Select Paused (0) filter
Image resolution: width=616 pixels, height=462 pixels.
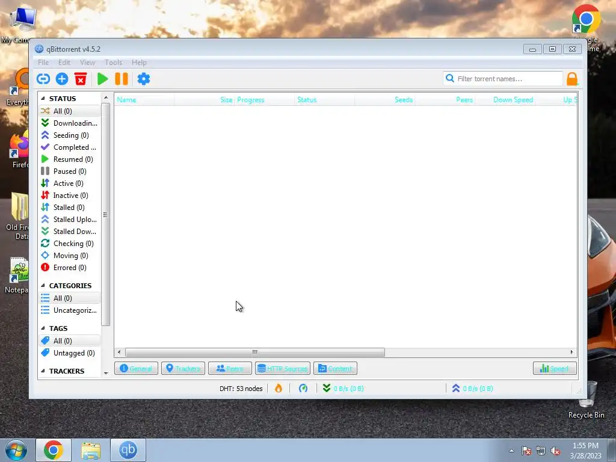pyautogui.click(x=70, y=171)
